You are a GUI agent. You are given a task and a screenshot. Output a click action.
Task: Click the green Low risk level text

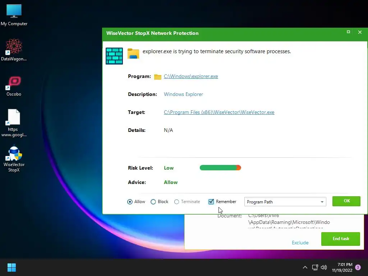(169, 168)
